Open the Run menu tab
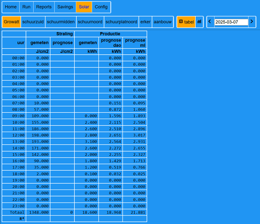 [x=26, y=7]
